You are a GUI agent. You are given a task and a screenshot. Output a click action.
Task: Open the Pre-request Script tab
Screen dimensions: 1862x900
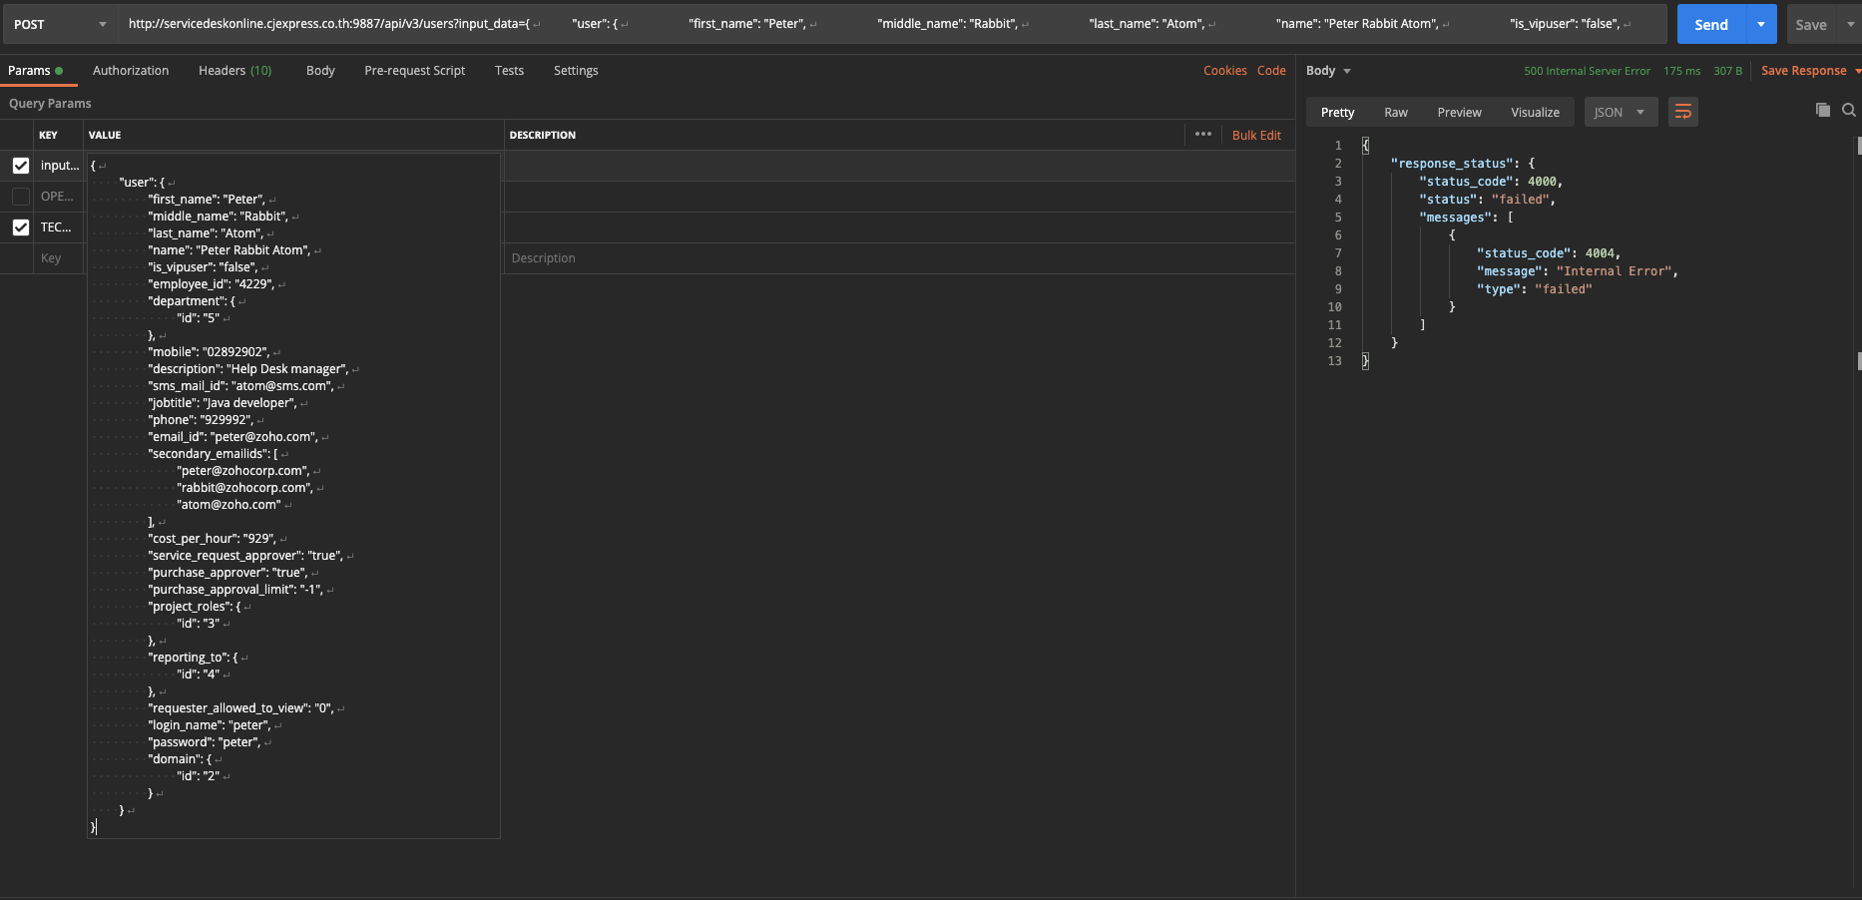coord(415,71)
